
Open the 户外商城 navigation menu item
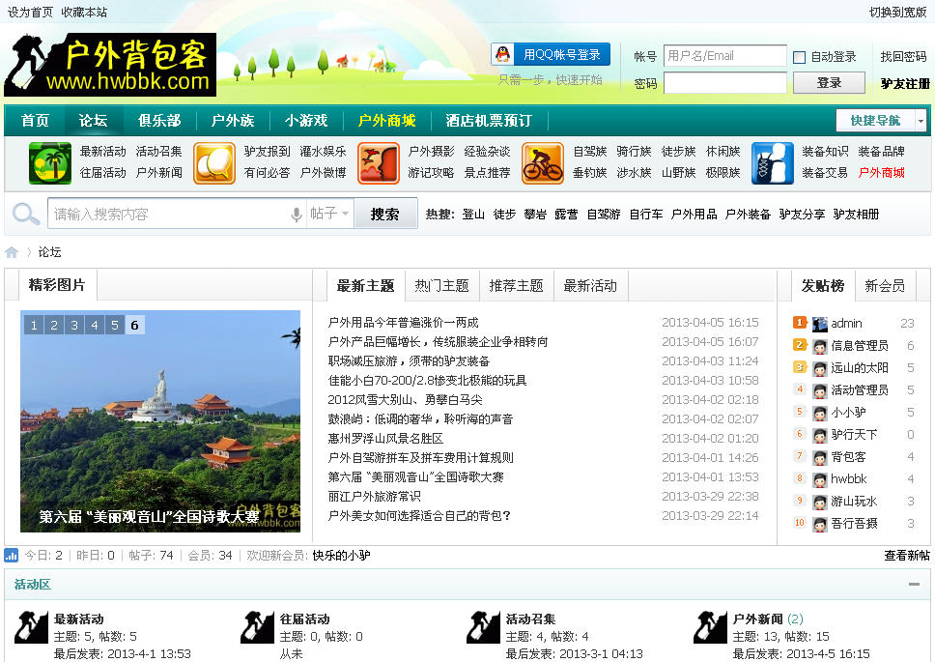(x=387, y=121)
